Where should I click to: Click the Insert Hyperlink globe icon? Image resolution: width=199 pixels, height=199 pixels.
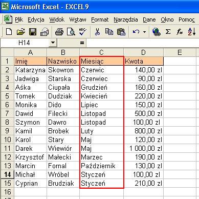pyautogui.click(x=156, y=32)
